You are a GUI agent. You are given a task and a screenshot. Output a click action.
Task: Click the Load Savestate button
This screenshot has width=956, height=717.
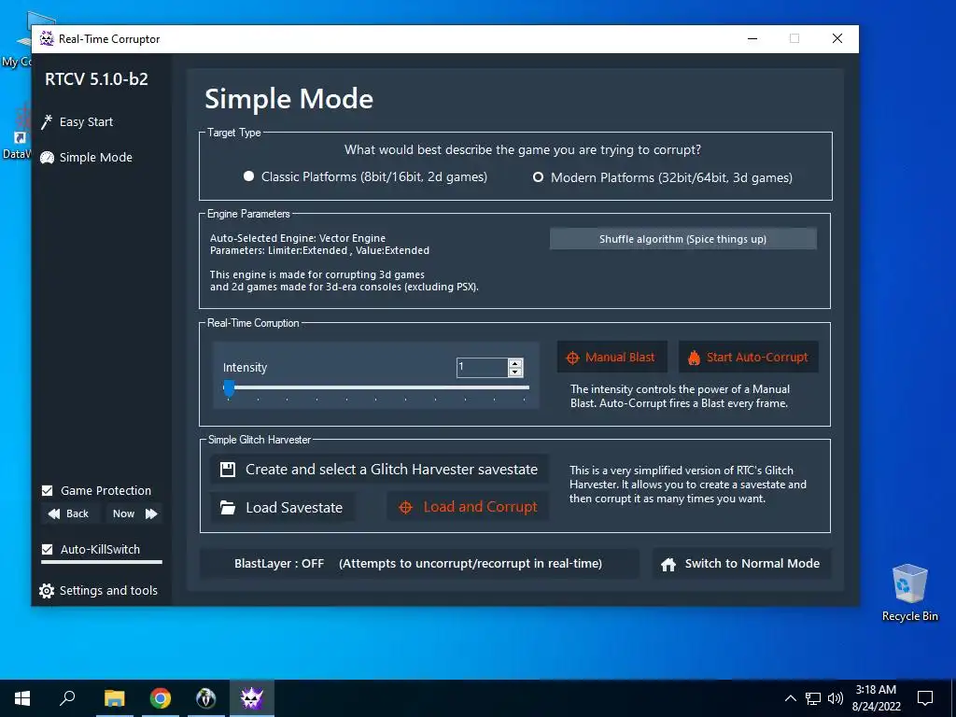coord(282,507)
